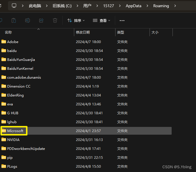Click the pip folder name

click(10, 158)
